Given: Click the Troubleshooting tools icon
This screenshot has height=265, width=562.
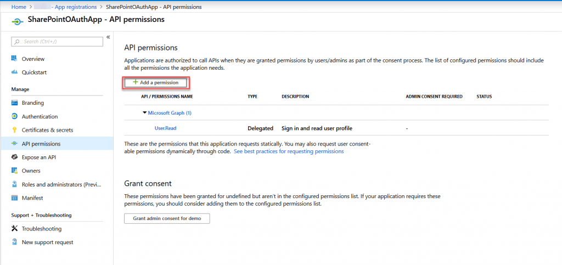Looking at the screenshot, I should [14, 228].
